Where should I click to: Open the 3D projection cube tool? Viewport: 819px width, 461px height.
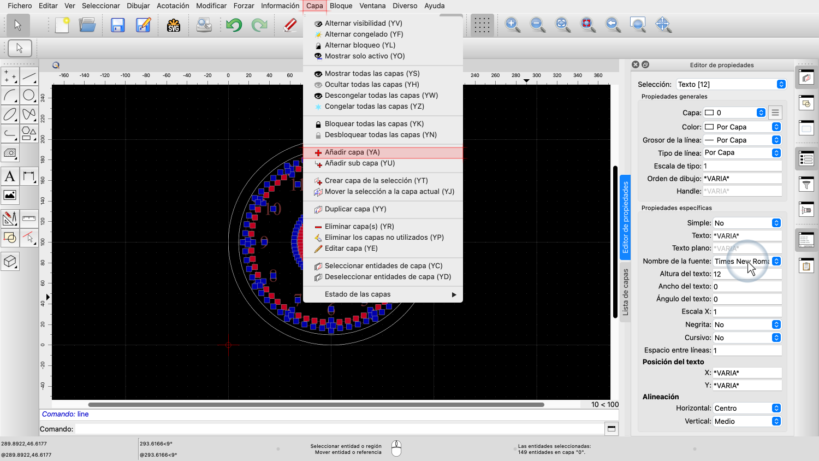tap(10, 262)
